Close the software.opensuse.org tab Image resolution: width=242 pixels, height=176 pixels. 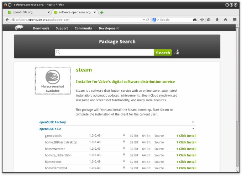(x=95, y=12)
